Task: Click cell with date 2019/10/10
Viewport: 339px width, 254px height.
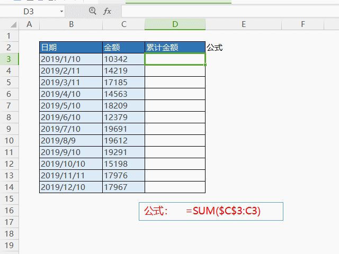Action: click(71, 164)
